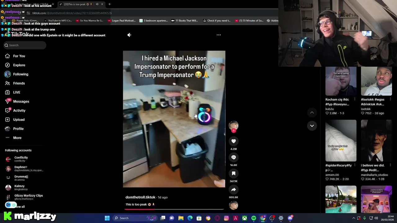Open the system tray volume icon
This screenshot has height=223, width=397.
coord(376,218)
